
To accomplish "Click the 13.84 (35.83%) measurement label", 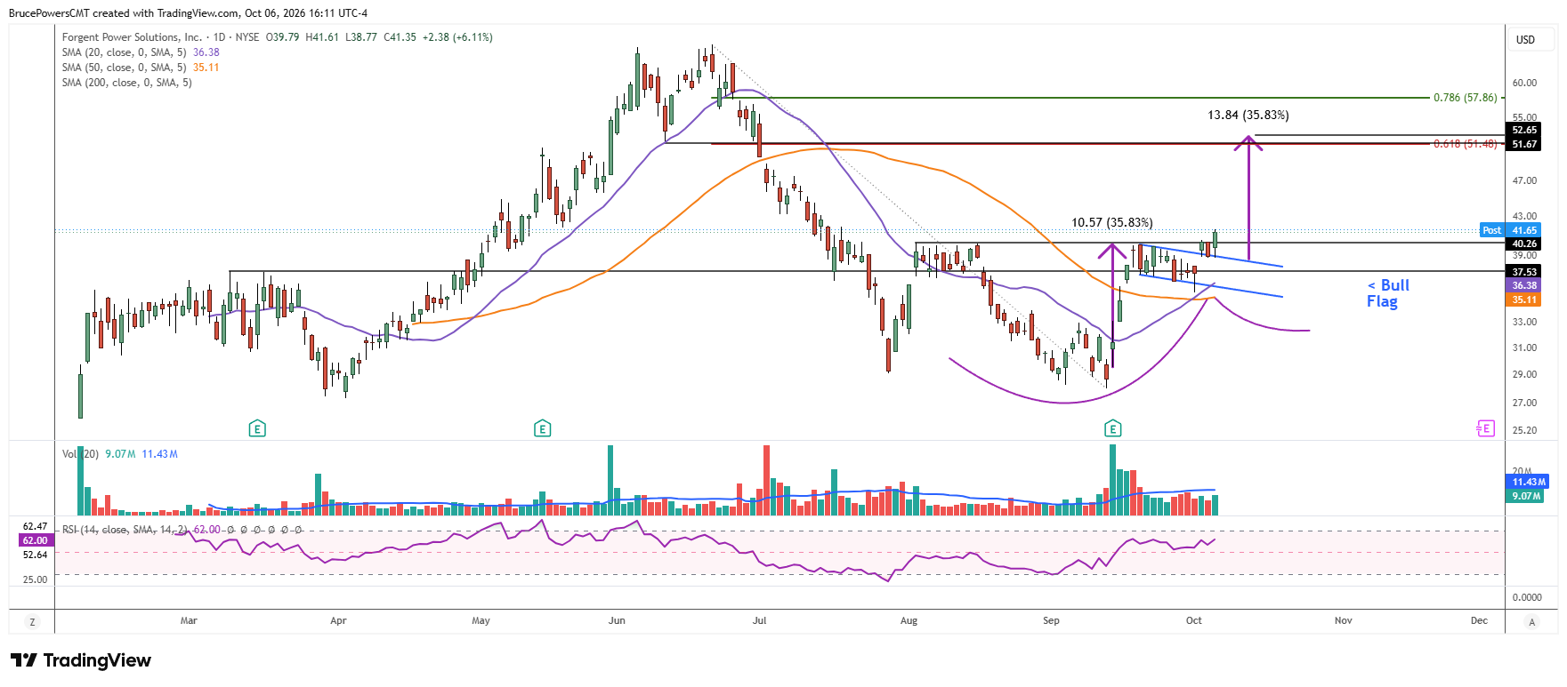I will pyautogui.click(x=1248, y=116).
